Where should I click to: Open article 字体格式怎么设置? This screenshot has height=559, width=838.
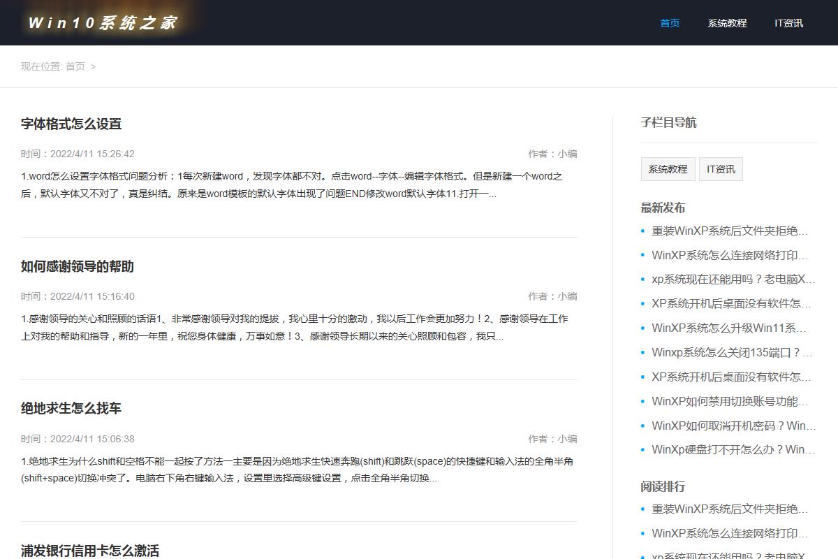click(71, 124)
